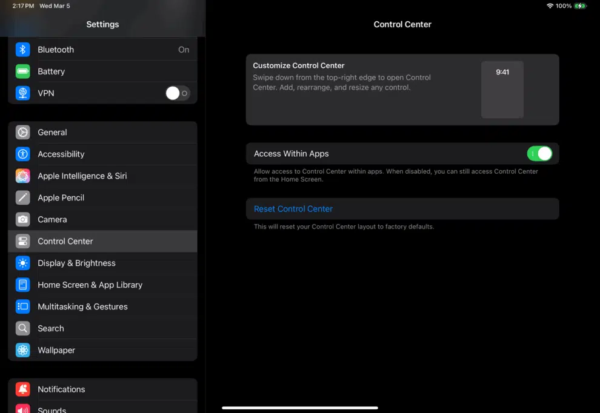Tap the Wed Mar 5 date
Image resolution: width=600 pixels, height=413 pixels.
pyautogui.click(x=55, y=5)
